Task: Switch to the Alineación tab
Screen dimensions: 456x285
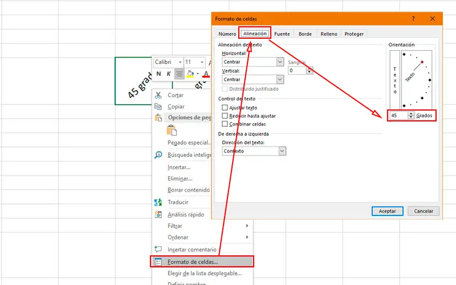Action: pos(255,33)
